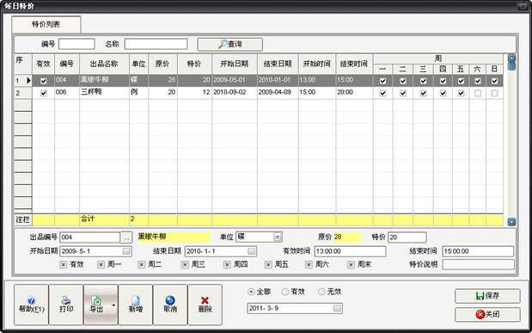Sort by the 出品名称 column header

(104, 64)
